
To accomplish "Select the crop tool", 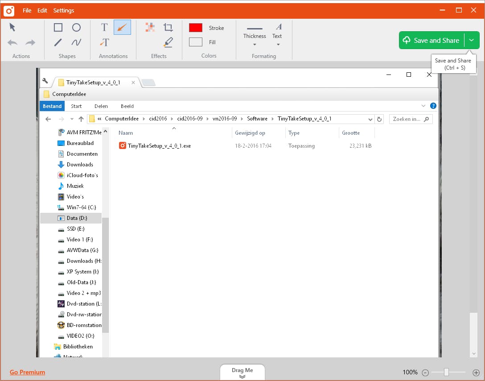I will coord(168,28).
